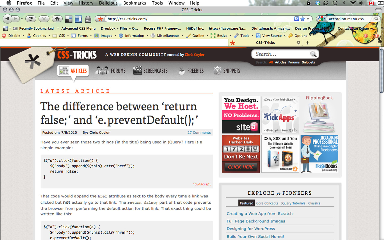The height and width of the screenshot is (240, 384).
Task: Select the jQuery Tutorials tab in Explore
Action: 293,203
